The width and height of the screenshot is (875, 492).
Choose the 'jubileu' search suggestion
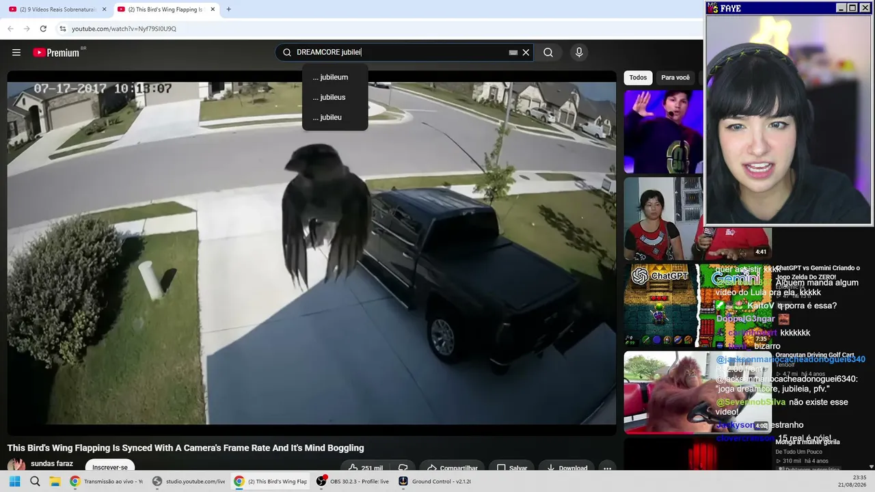tap(335, 118)
